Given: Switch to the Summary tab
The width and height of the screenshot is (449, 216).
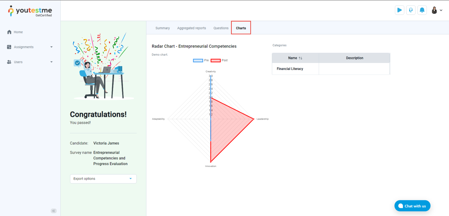Looking at the screenshot, I should [162, 28].
